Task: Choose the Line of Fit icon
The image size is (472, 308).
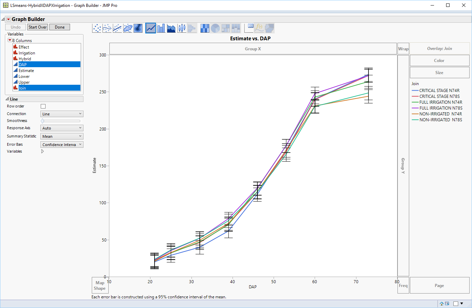Action: (x=117, y=28)
